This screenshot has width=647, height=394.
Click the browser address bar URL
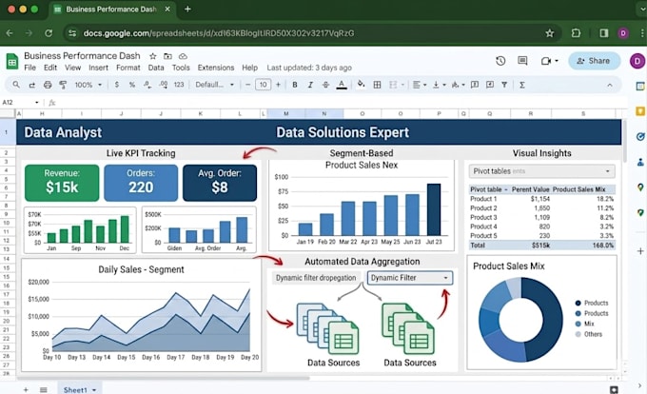pos(219,33)
